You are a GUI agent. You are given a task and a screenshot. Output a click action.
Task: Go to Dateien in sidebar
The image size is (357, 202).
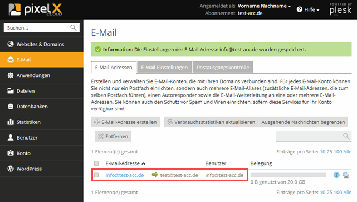[42, 91]
